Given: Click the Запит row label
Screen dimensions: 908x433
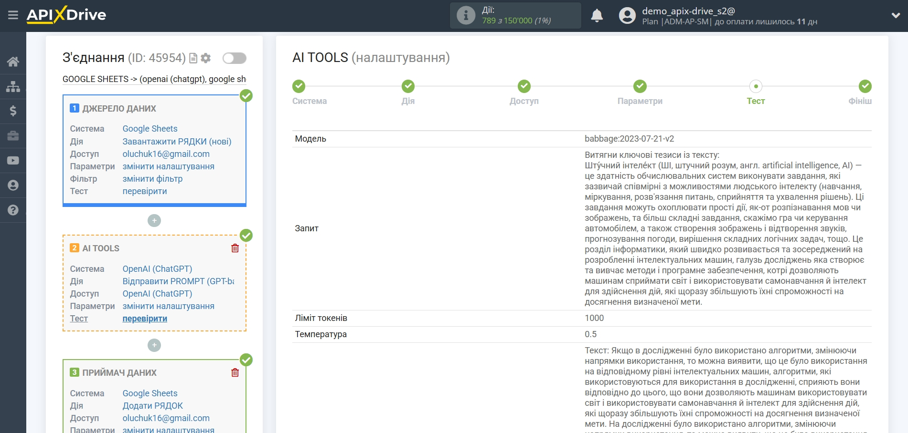Looking at the screenshot, I should pos(307,228).
